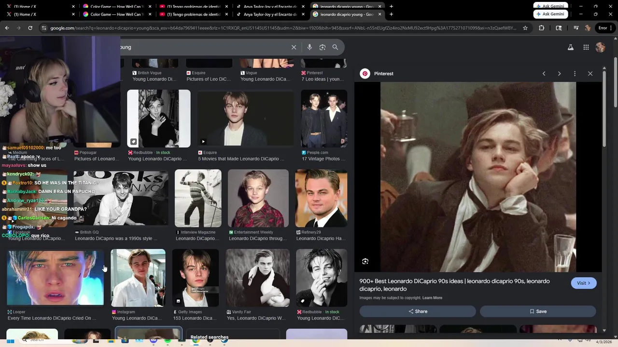The image size is (618, 347).
Task: Open the People.com 17 Vintage Photos thumbnail
Action: point(324,119)
